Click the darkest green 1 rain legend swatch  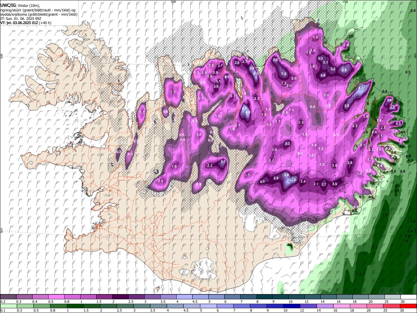75,306
